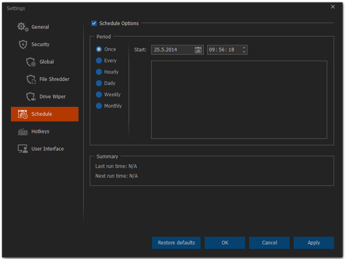Click the 'Settings' window title
Image resolution: width=345 pixels, height=259 pixels.
click(x=16, y=8)
